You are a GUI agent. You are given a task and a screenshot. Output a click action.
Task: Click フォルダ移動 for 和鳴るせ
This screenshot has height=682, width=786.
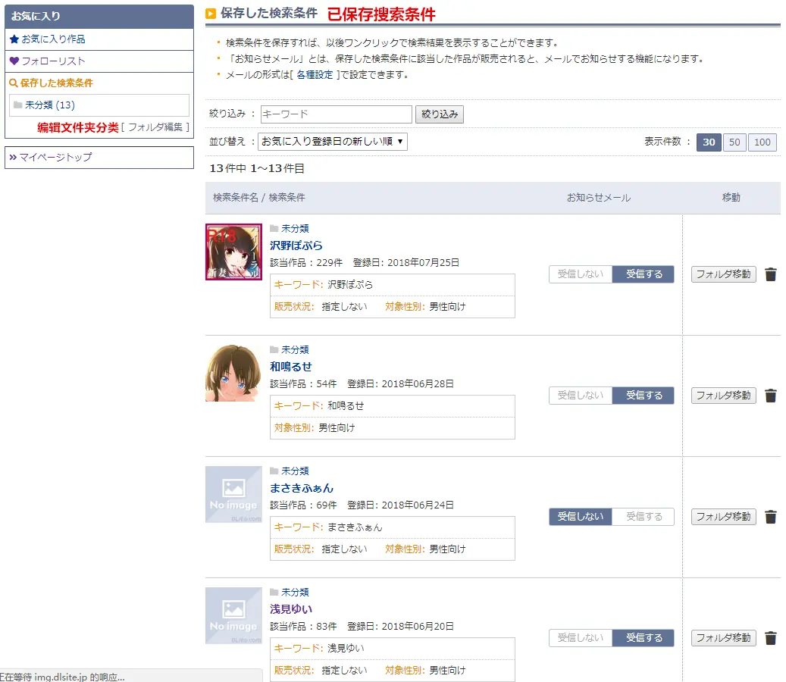[x=723, y=396]
